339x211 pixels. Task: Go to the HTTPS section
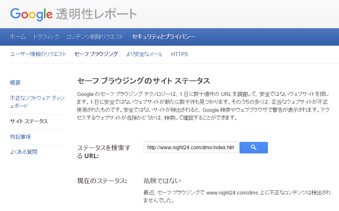[x=179, y=54]
